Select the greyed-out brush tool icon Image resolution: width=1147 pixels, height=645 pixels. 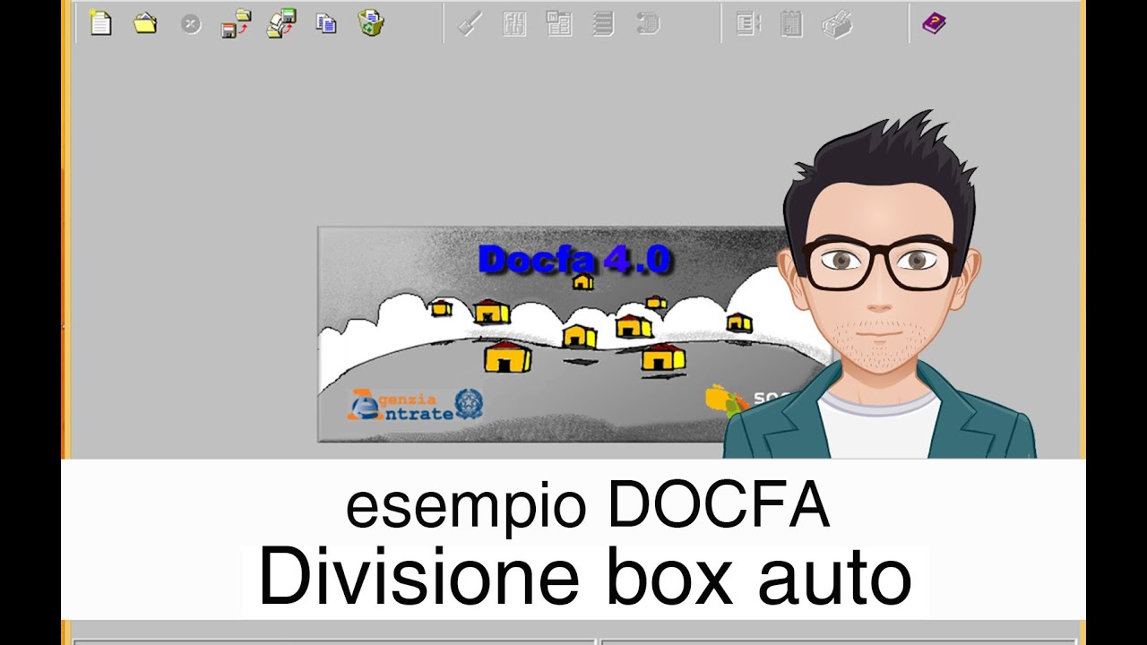coord(470,24)
